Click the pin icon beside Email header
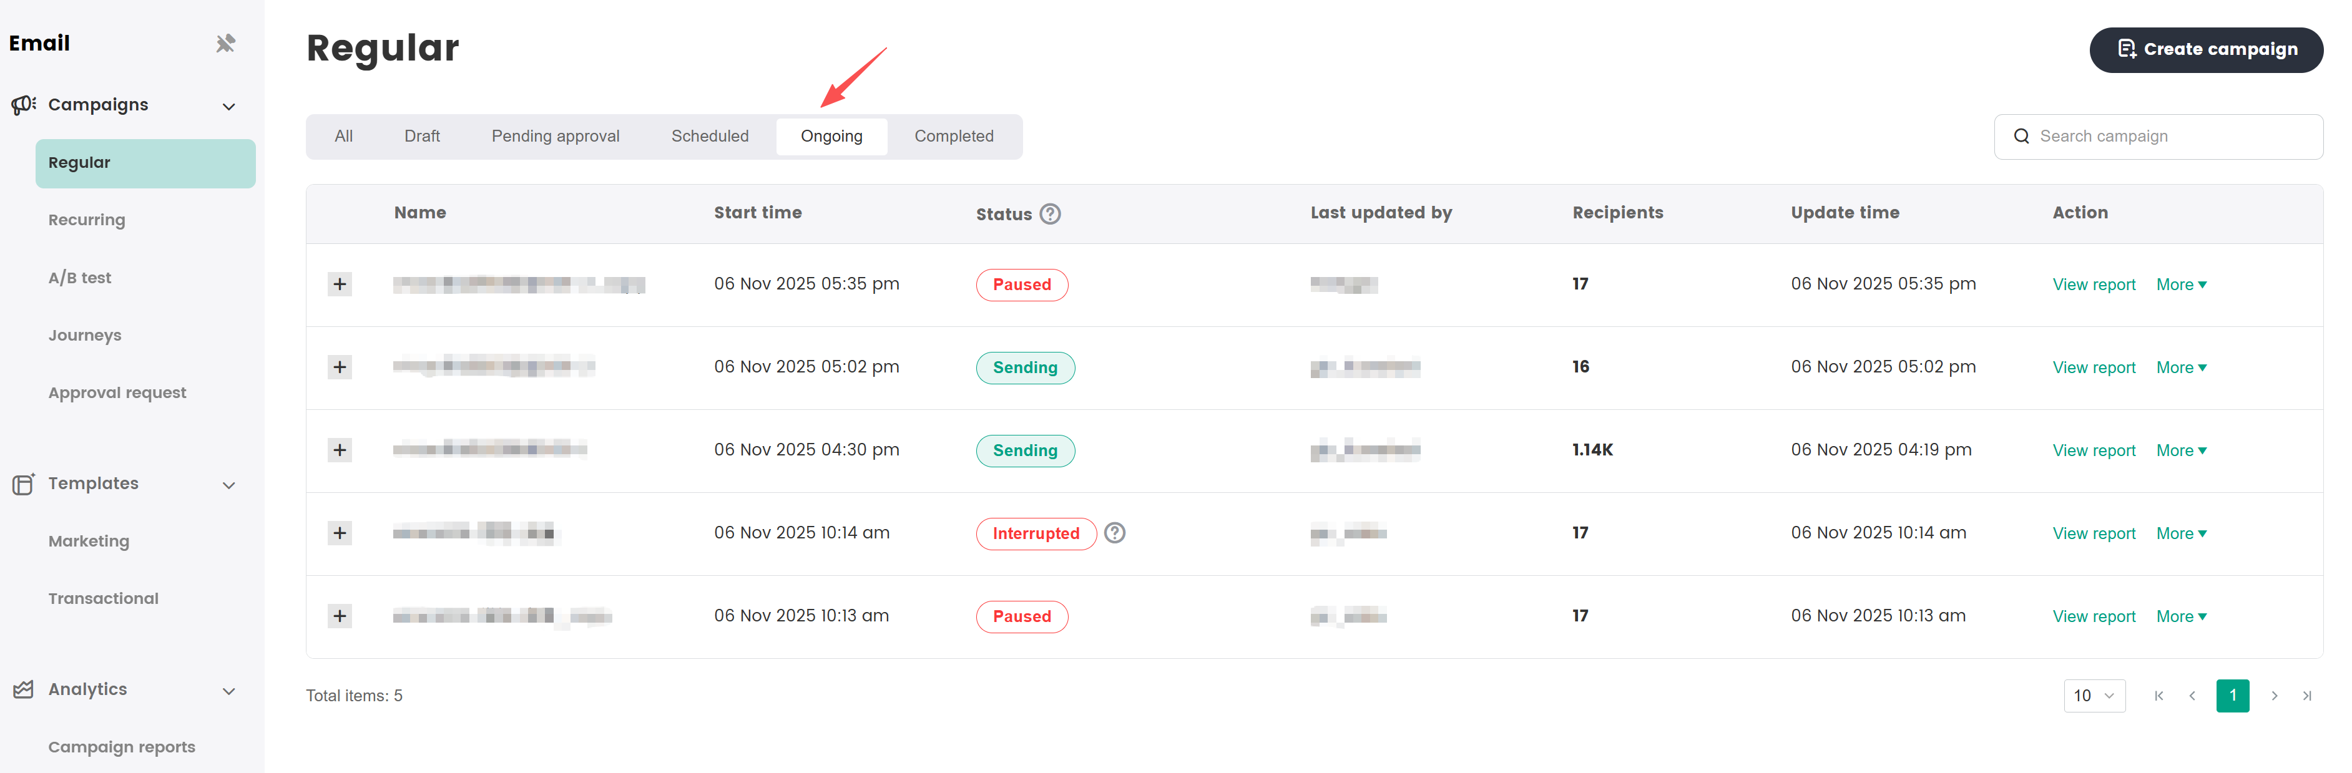 tap(225, 43)
